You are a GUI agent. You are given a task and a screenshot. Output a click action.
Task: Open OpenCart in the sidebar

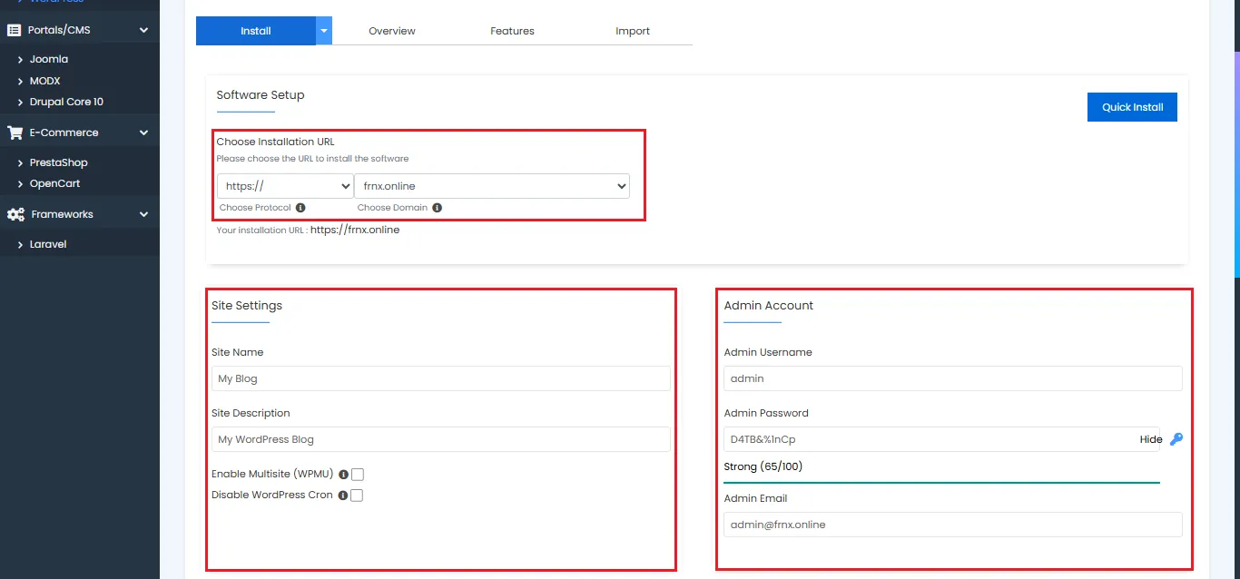pos(54,183)
